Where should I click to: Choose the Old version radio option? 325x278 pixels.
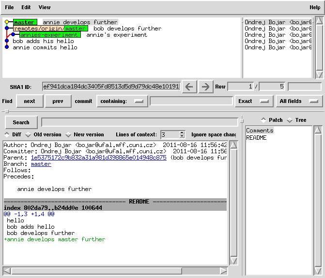(28, 134)
